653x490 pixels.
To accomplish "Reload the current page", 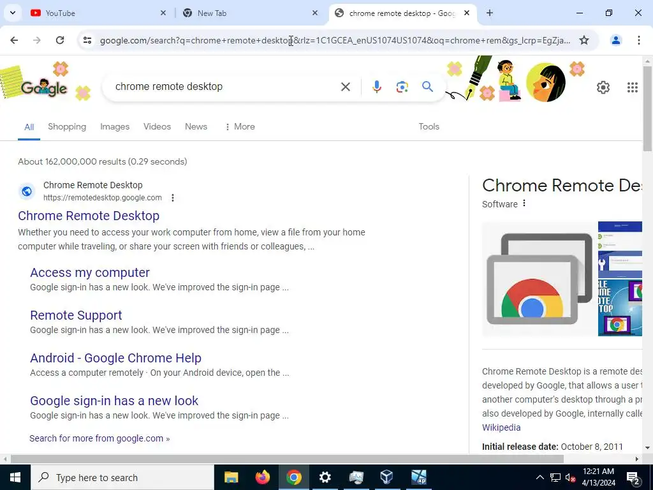I will (x=60, y=40).
